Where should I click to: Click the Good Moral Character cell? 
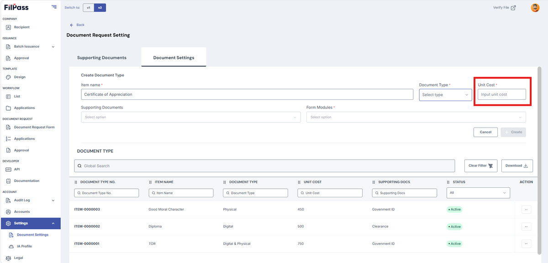pos(166,210)
